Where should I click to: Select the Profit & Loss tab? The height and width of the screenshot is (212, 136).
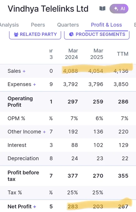106,25
